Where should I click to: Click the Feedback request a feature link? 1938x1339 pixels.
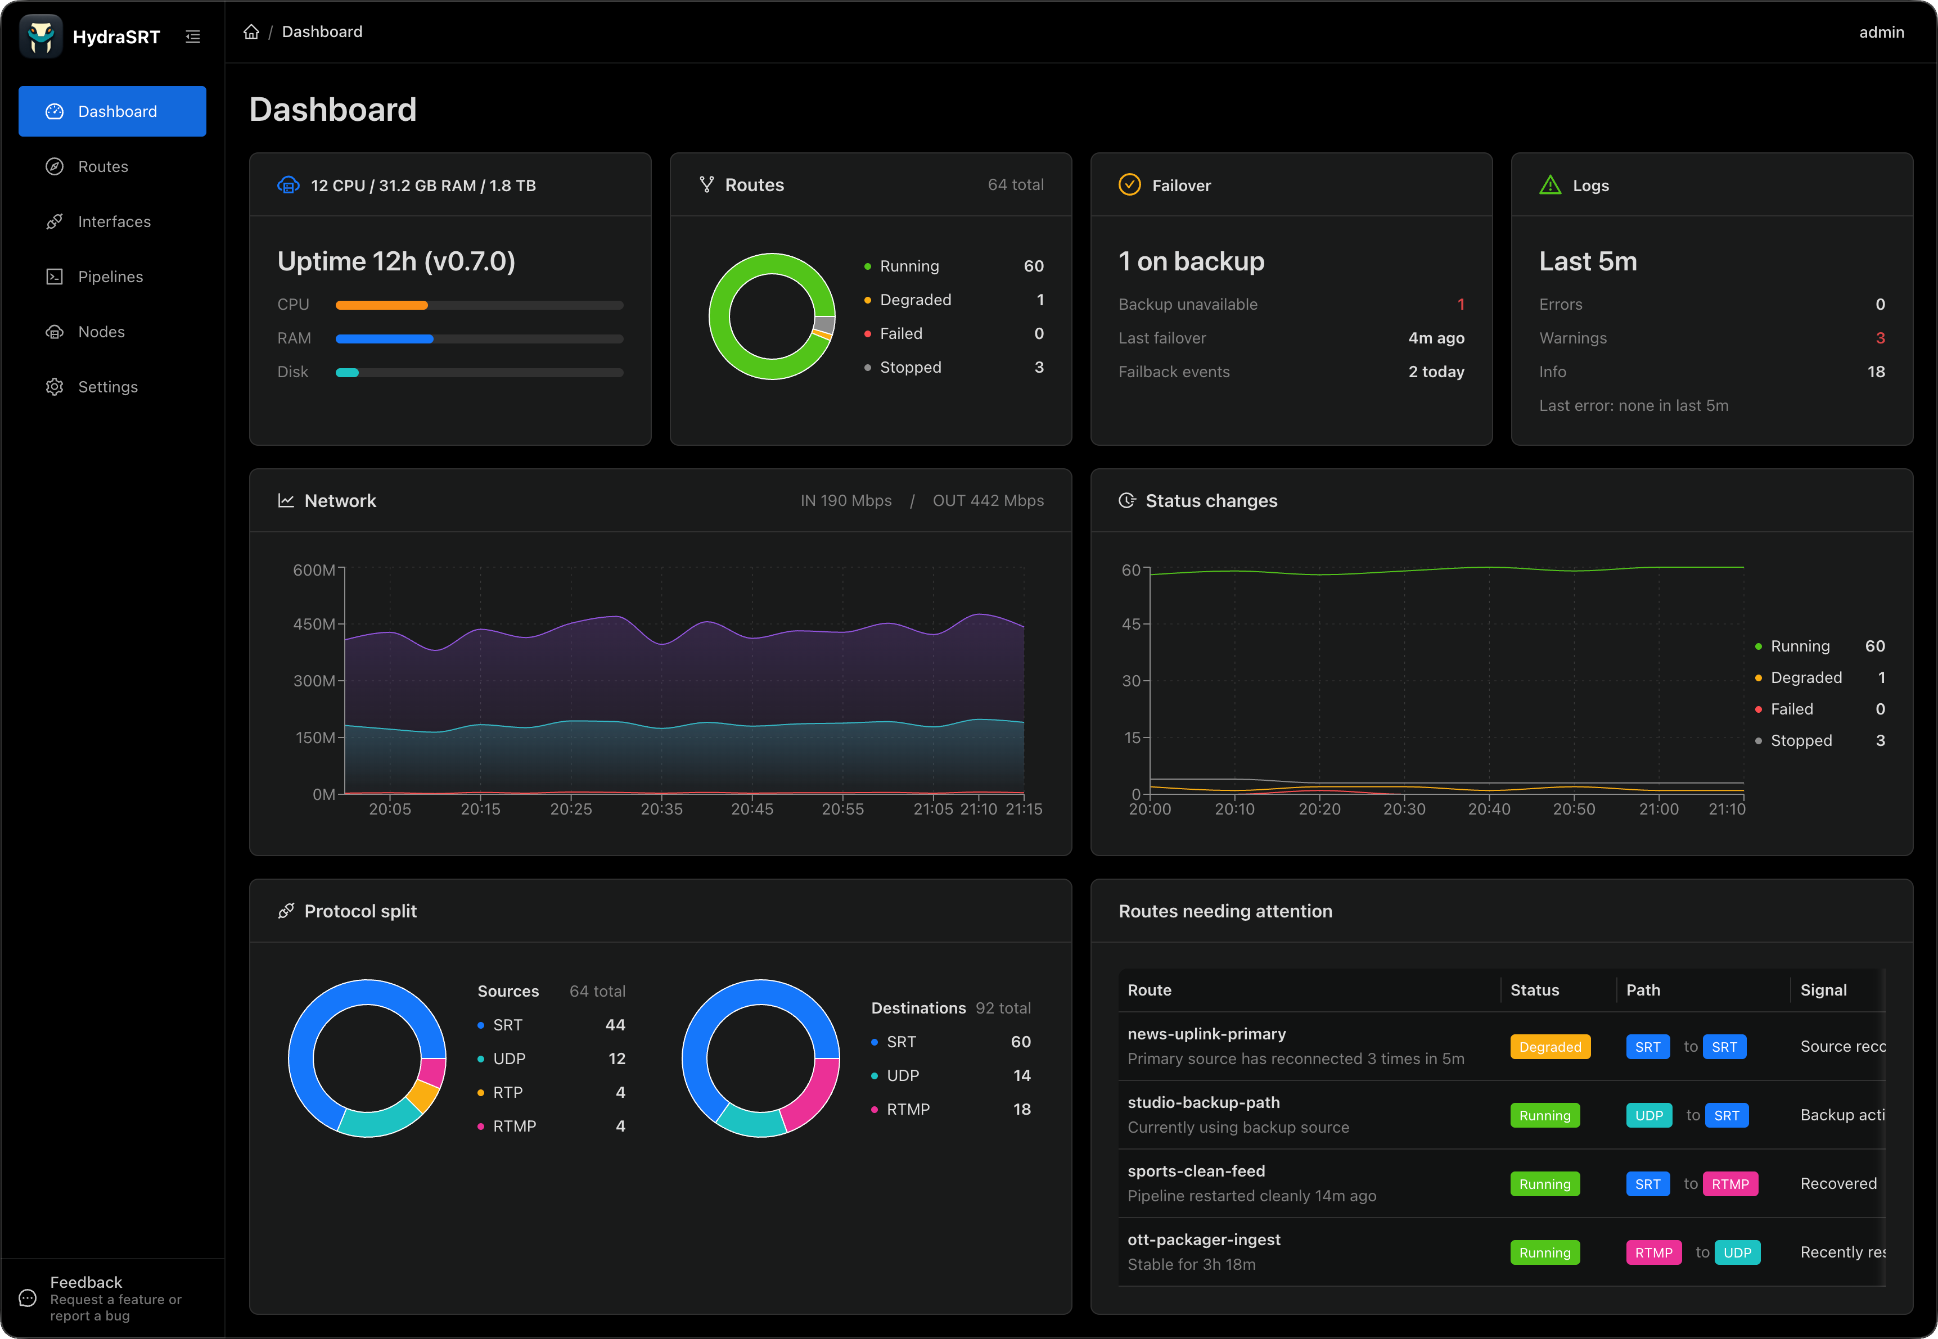(x=112, y=1298)
